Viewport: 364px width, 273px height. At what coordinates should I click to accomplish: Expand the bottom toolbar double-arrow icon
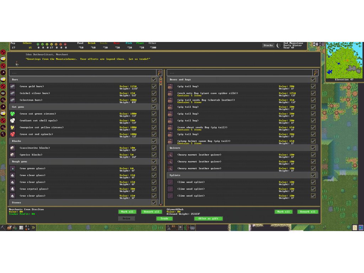[x=33, y=227]
